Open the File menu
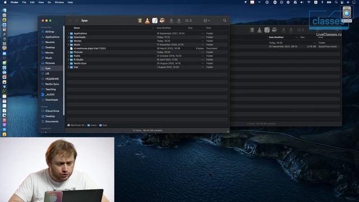The width and height of the screenshot is (359, 202). pos(24,2)
